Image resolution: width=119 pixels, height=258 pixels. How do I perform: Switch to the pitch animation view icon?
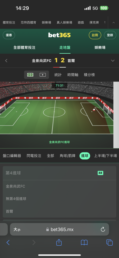[30, 75]
